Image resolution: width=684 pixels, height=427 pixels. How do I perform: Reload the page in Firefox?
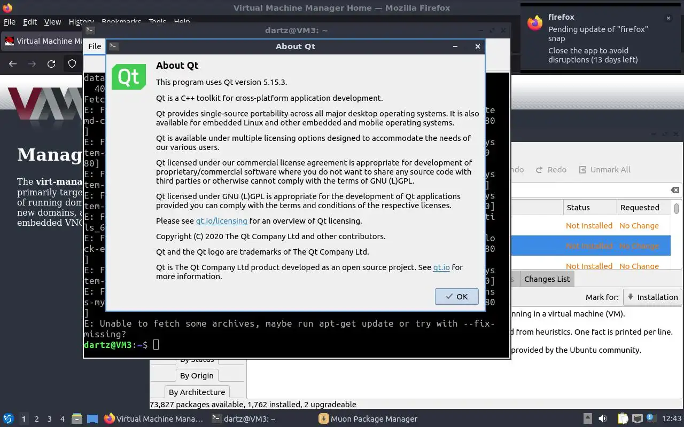click(51, 64)
